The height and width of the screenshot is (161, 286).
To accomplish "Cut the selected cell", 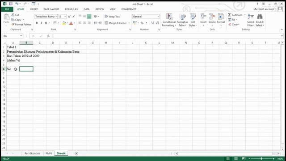I will coord(15,15).
